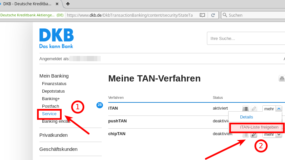
Task: Collapse the iTAN mehr dropdown
Action: click(x=278, y=109)
